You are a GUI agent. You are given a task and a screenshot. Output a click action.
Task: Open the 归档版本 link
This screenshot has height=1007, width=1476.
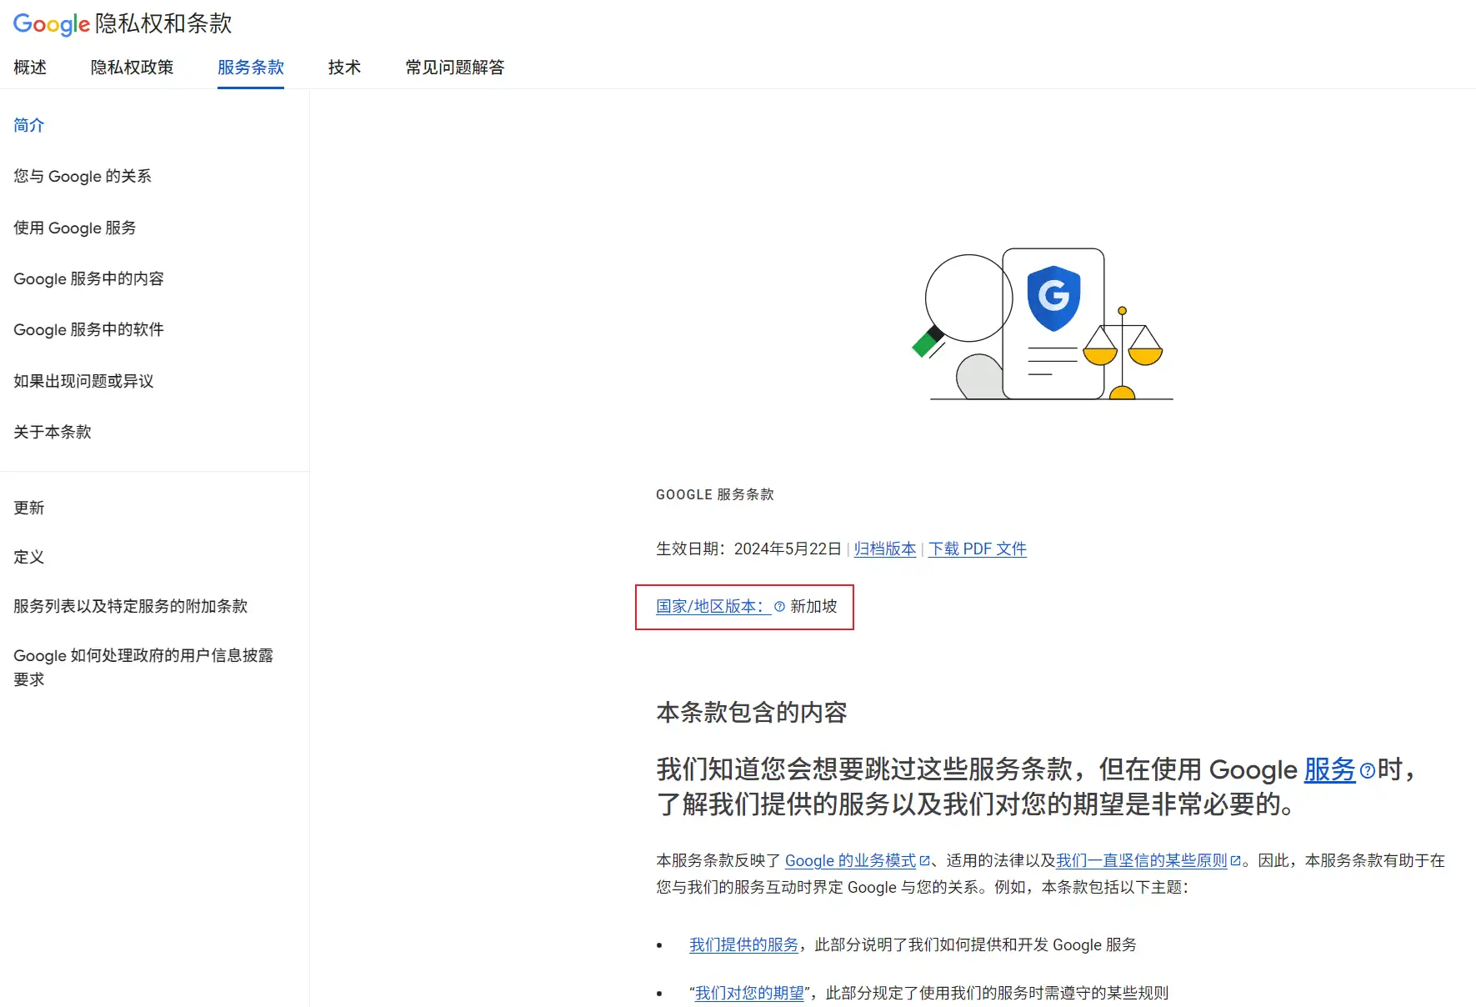[x=884, y=549]
